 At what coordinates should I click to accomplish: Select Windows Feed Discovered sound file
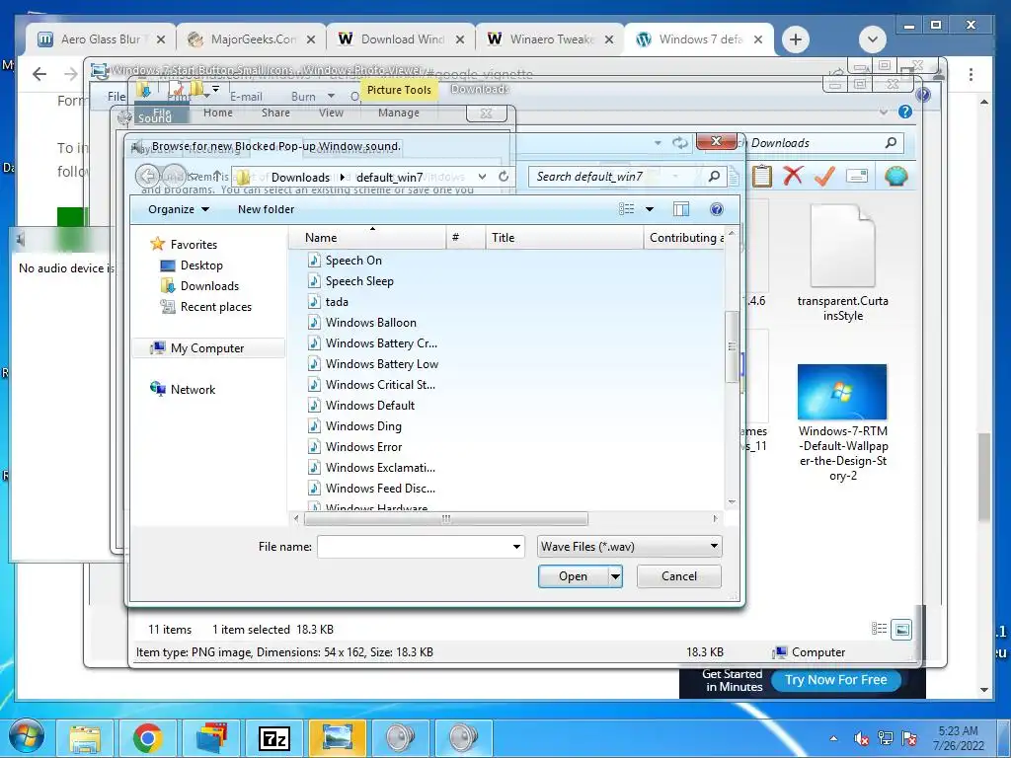tap(380, 488)
